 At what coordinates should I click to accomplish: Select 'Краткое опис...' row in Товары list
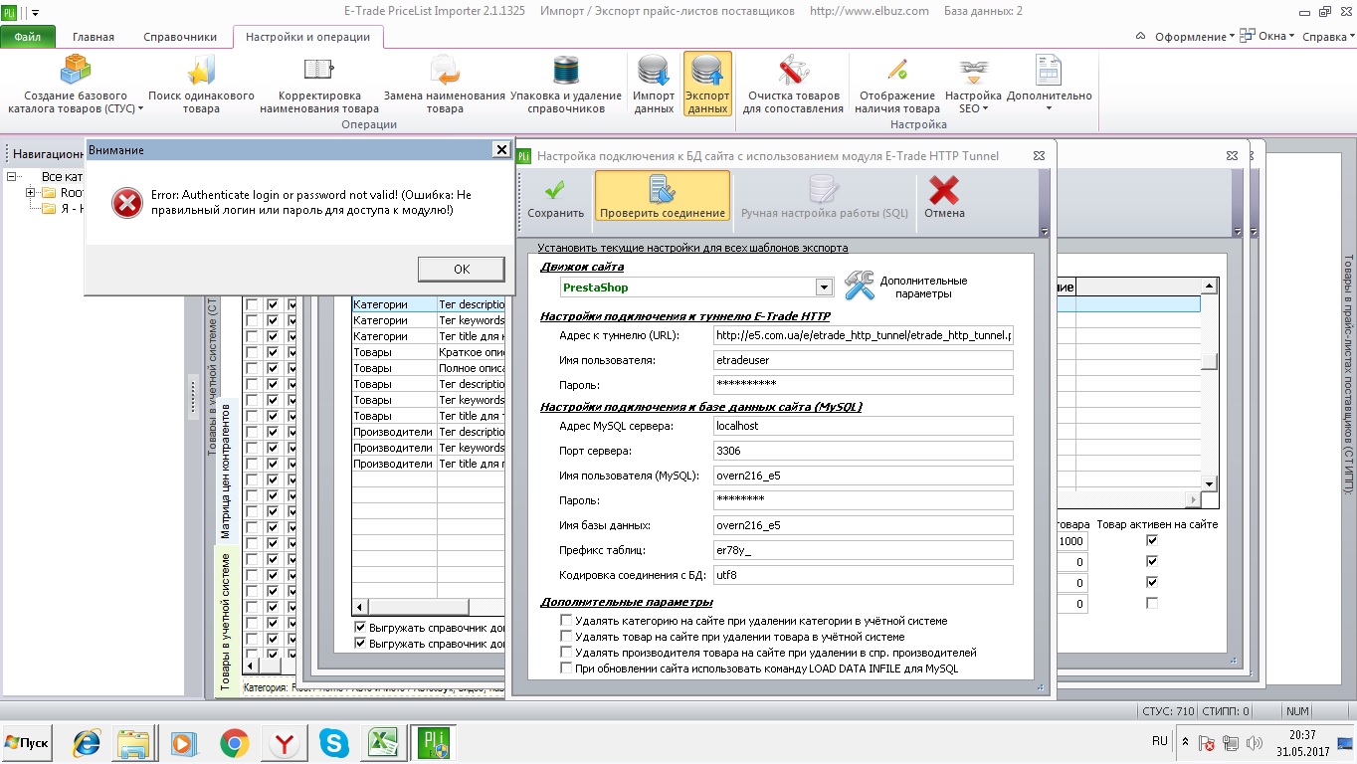point(429,352)
